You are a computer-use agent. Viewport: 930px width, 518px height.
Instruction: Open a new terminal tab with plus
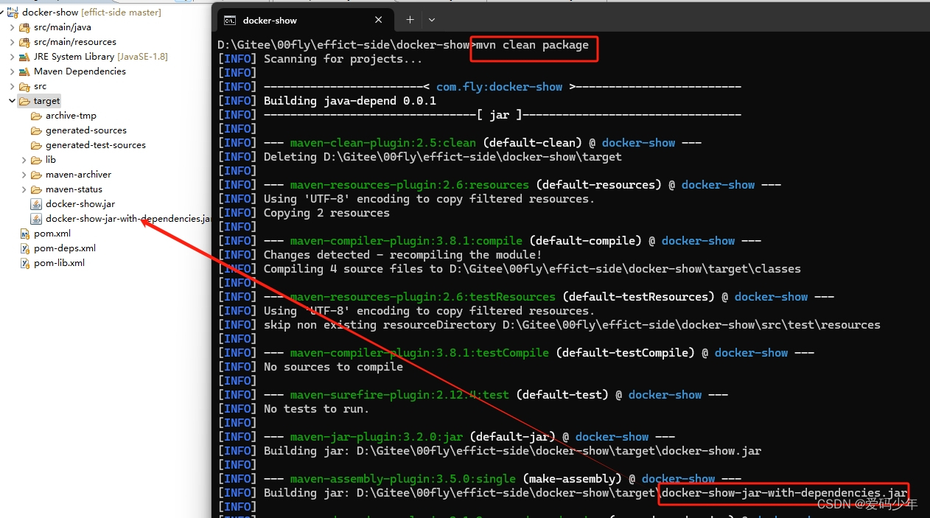click(410, 20)
